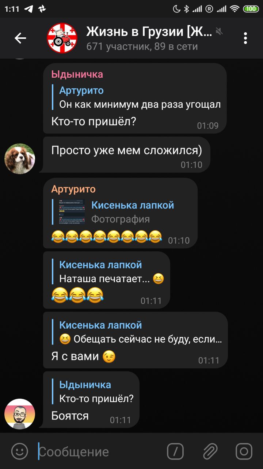This screenshot has width=263, height=469.
Task: Tap the dog profile avatar
Action: [x=20, y=159]
